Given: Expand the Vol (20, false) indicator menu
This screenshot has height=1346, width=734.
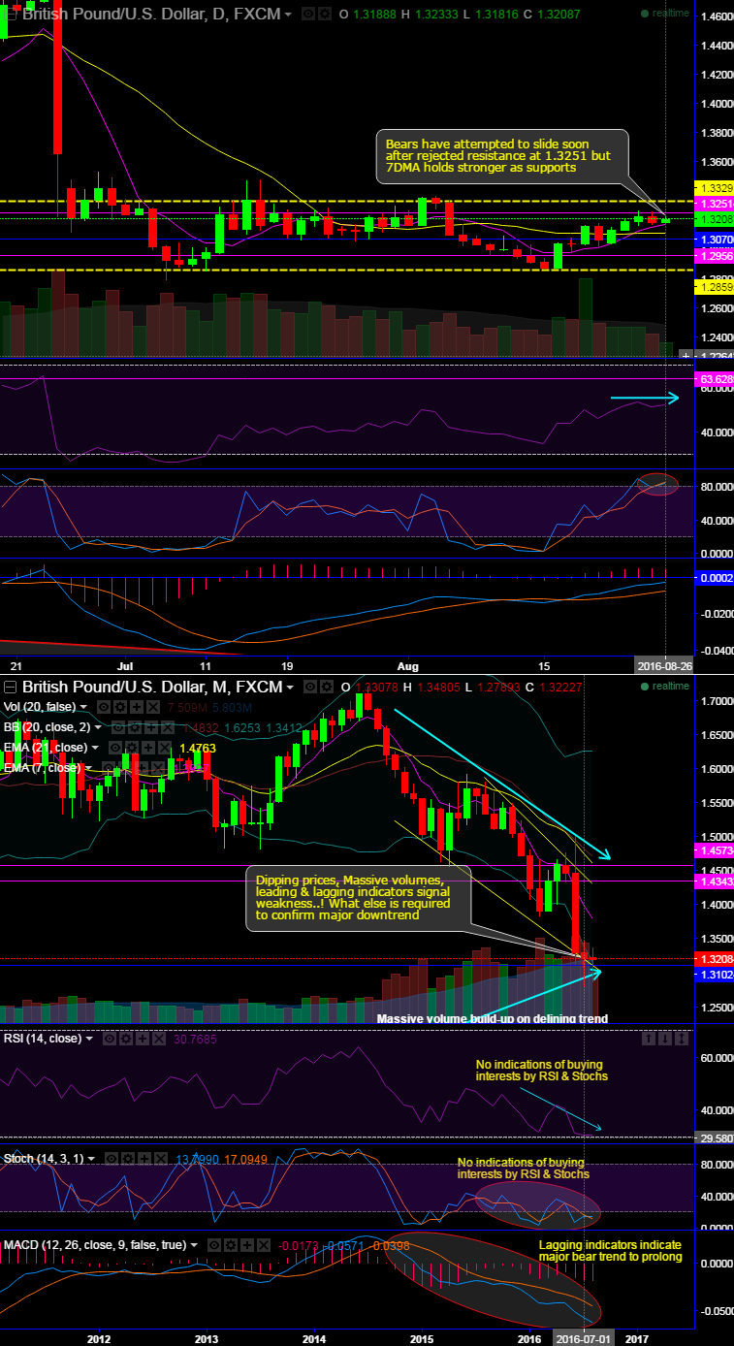Looking at the screenshot, I should 83,707.
